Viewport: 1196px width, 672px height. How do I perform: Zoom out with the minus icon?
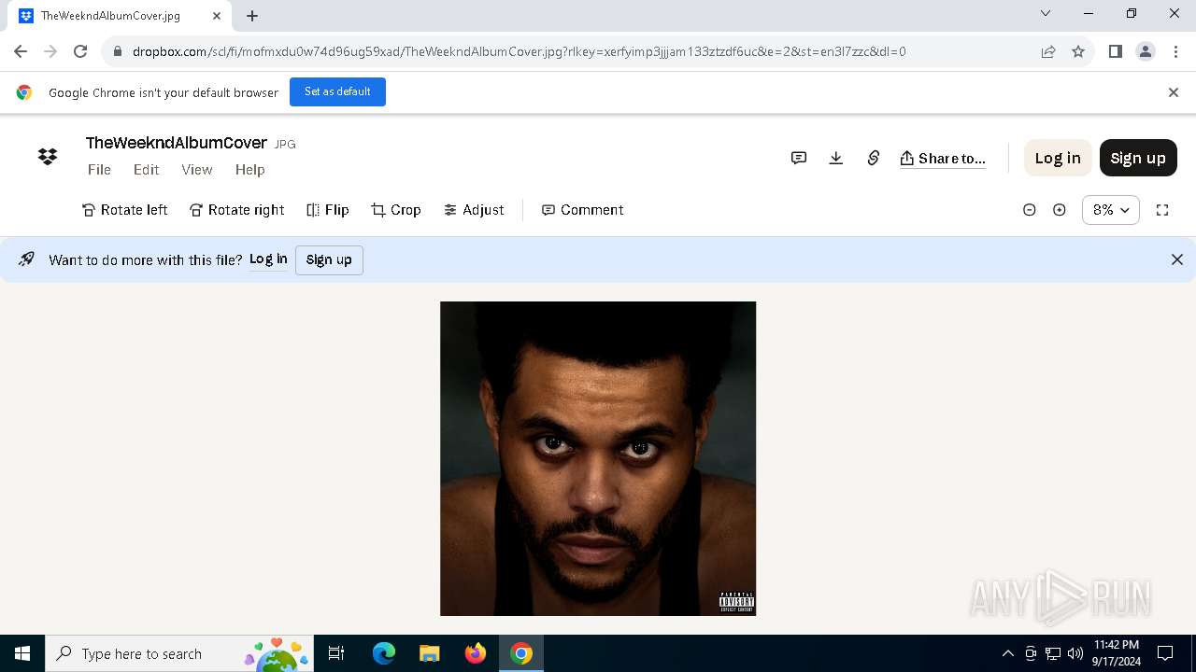(x=1030, y=210)
